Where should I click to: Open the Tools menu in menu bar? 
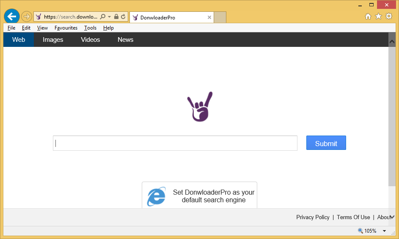[x=90, y=28]
